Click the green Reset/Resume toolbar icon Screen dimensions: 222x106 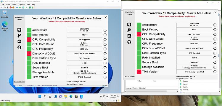pos(20,7)
